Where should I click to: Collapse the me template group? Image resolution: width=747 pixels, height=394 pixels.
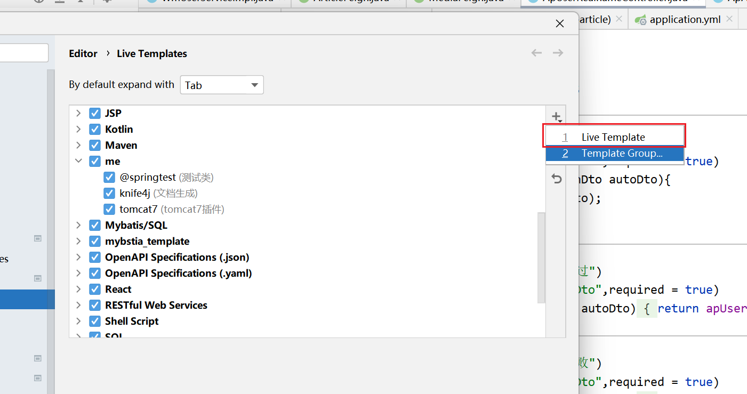pos(78,161)
